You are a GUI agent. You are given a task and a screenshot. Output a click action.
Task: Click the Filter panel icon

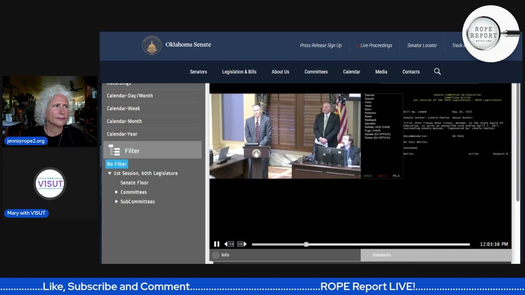[114, 150]
